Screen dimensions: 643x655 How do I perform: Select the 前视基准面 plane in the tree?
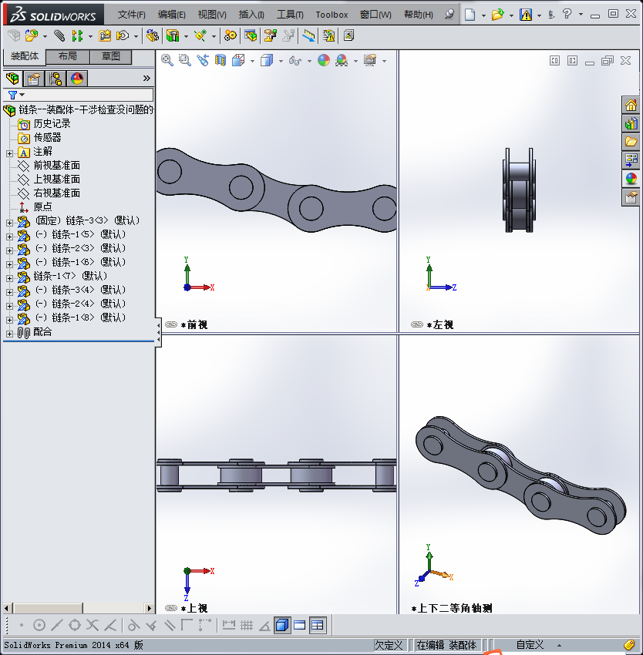pyautogui.click(x=56, y=166)
